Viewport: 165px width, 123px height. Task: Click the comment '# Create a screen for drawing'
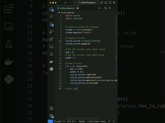click(x=82, y=27)
